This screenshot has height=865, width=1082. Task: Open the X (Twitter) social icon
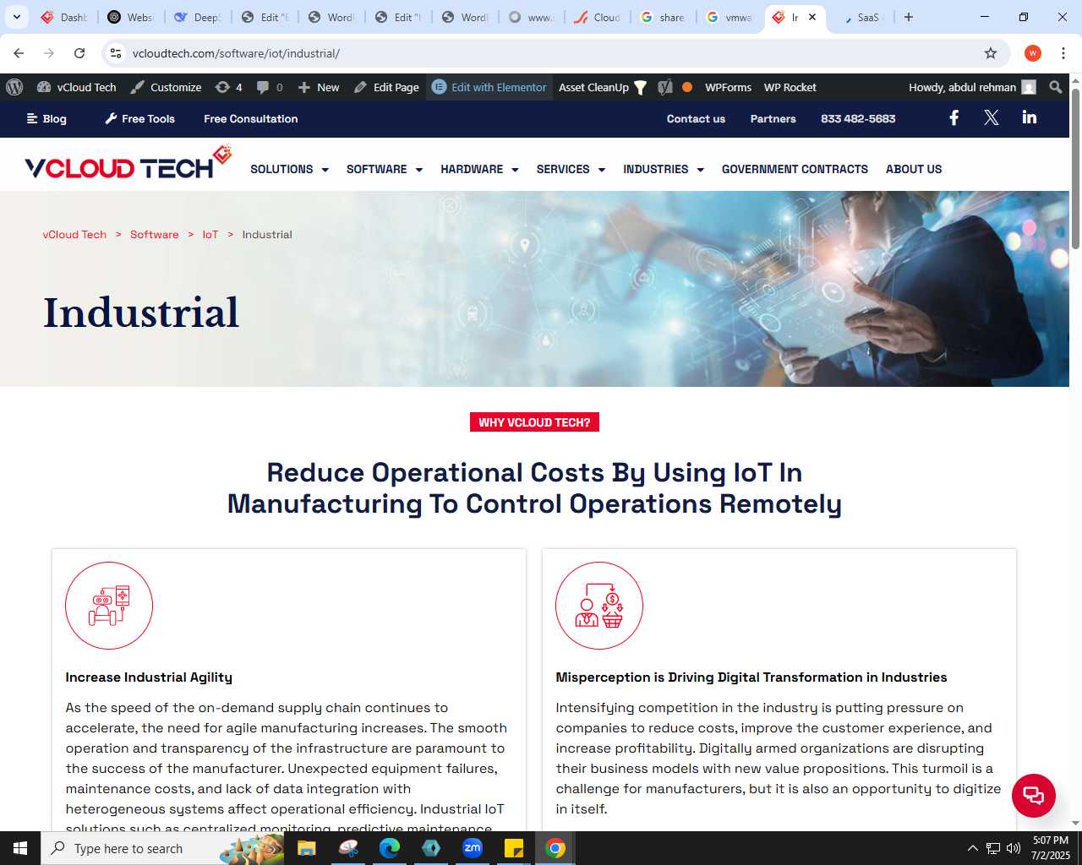(x=992, y=118)
